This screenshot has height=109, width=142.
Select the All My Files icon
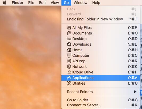69,28
